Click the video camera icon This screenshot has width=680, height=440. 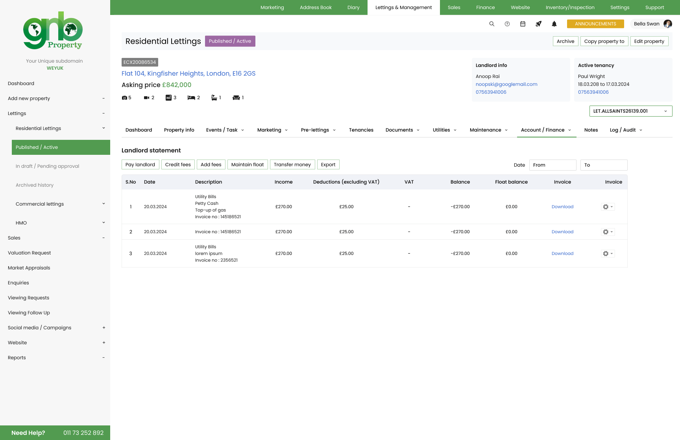[x=146, y=98]
